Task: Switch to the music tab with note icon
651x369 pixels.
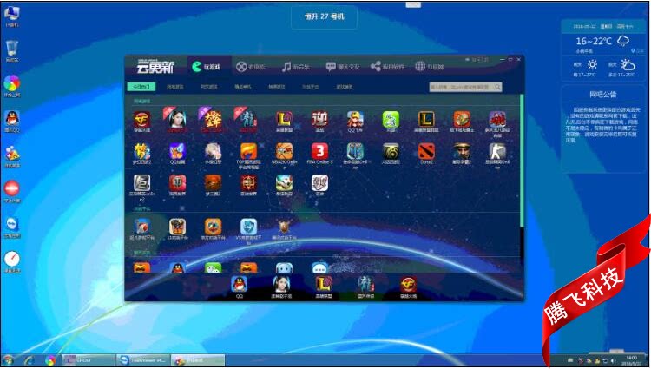Action: point(296,66)
